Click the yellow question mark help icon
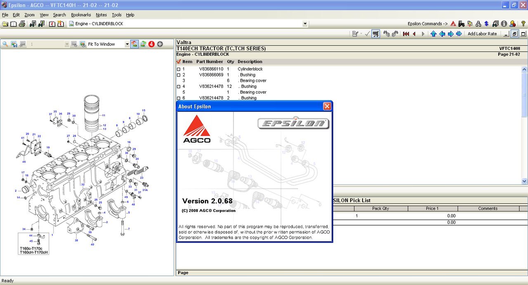 [x=523, y=24]
